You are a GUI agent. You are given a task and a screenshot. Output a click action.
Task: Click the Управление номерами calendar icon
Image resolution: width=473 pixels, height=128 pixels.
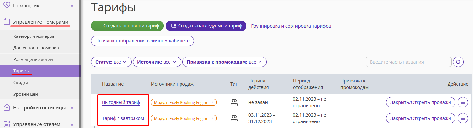(x=7, y=22)
